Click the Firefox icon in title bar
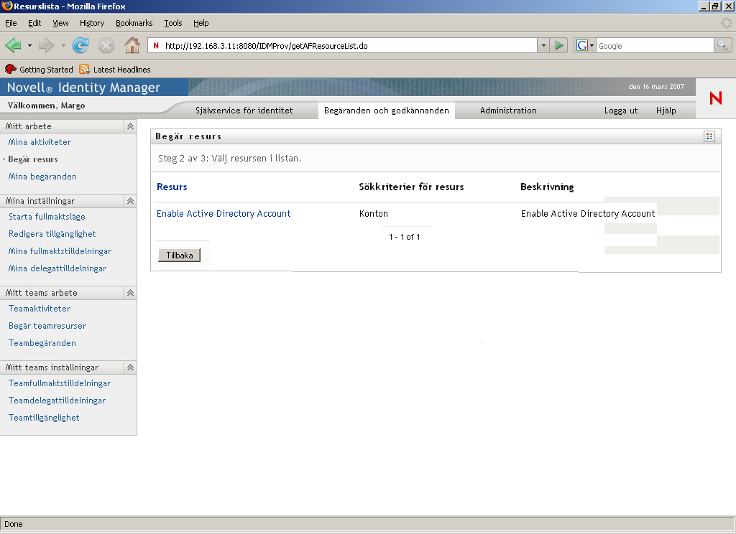 pos(6,6)
